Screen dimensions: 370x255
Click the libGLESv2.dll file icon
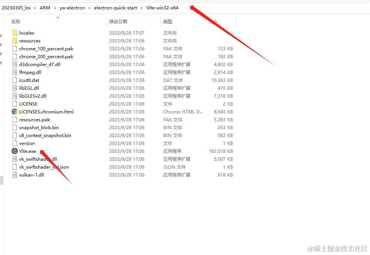15,96
